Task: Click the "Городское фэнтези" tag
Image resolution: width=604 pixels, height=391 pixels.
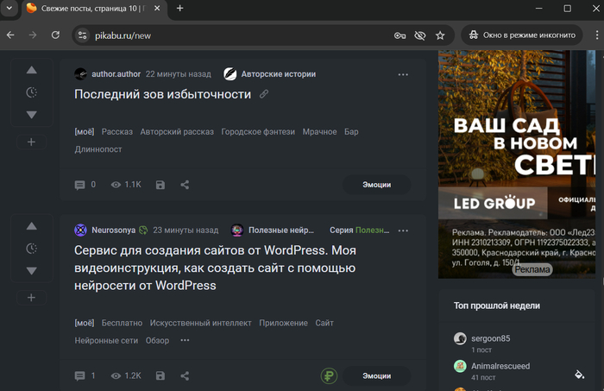Action: (x=258, y=132)
